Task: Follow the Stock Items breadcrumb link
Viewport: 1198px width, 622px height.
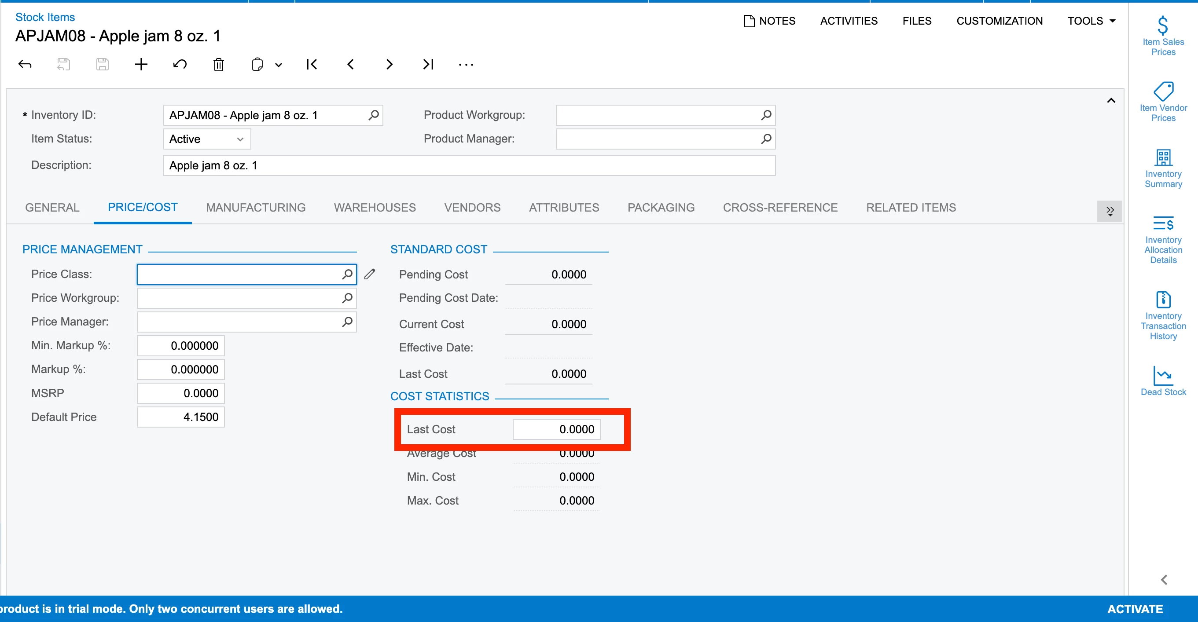Action: coord(45,17)
